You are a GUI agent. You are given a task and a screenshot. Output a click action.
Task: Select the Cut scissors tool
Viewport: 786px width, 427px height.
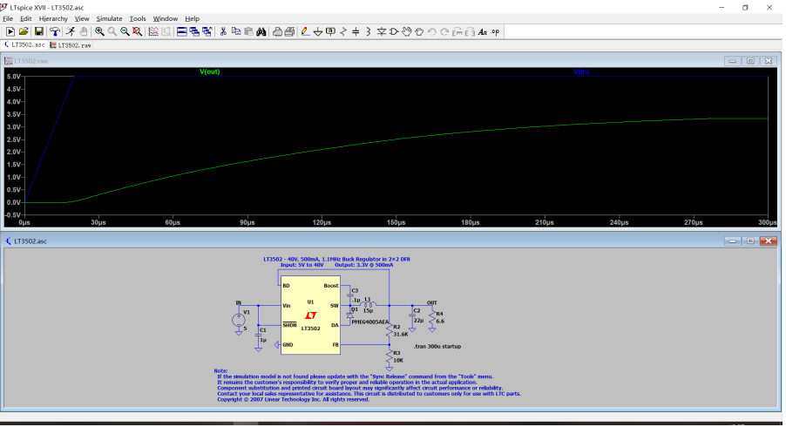[223, 31]
